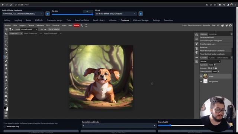Open the Info side panel icon
238x134 pixels.
click(197, 35)
